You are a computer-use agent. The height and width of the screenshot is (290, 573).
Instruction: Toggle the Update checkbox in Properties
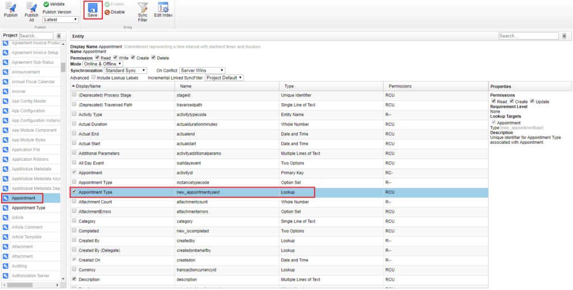point(533,101)
